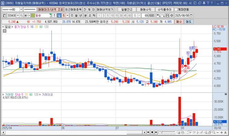
Task: Click the rewind button in replay controls
Action: point(148,133)
